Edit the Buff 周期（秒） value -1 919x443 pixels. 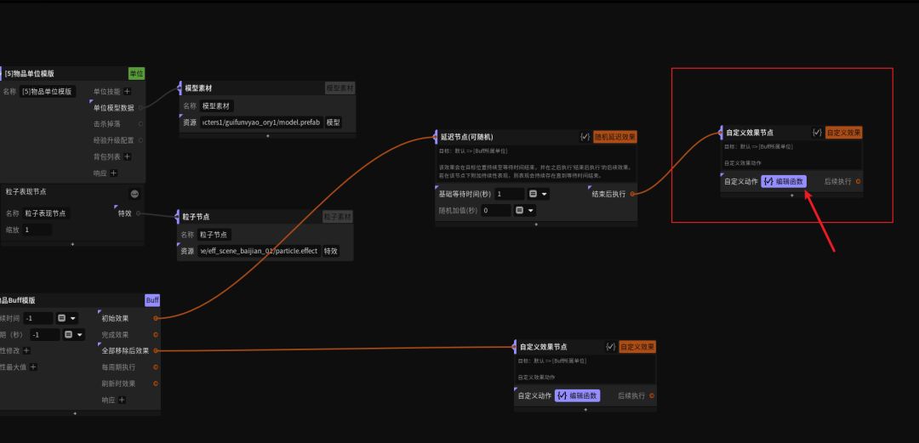[45, 335]
